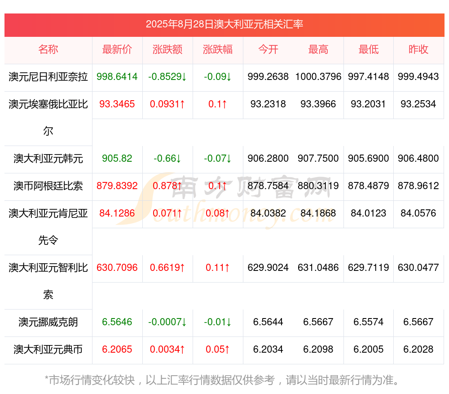Select the row name 澳币阿根廷比索
The width and height of the screenshot is (449, 394).
[x=48, y=186]
